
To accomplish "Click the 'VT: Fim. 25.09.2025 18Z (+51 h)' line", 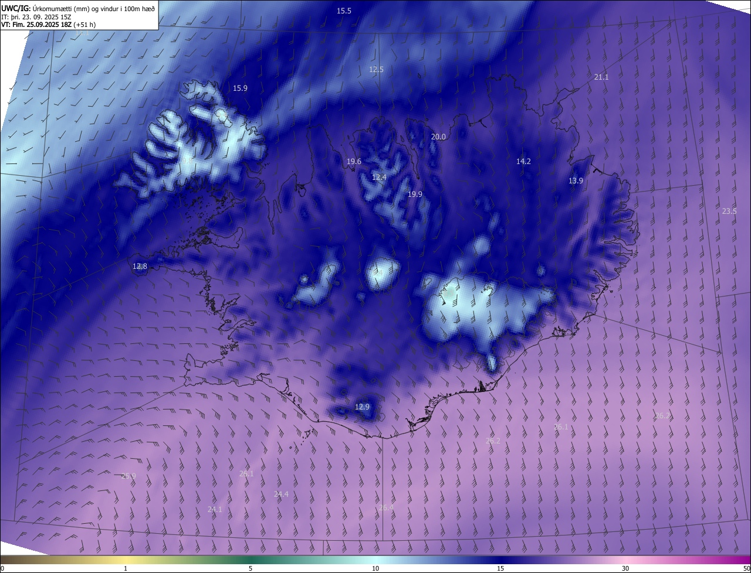I will click(49, 25).
